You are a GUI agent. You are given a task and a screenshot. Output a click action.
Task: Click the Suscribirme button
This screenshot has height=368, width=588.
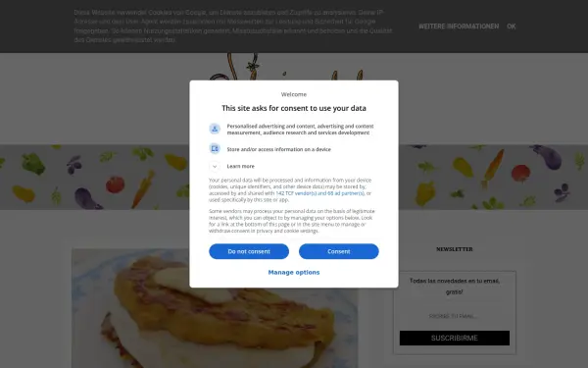(x=454, y=338)
